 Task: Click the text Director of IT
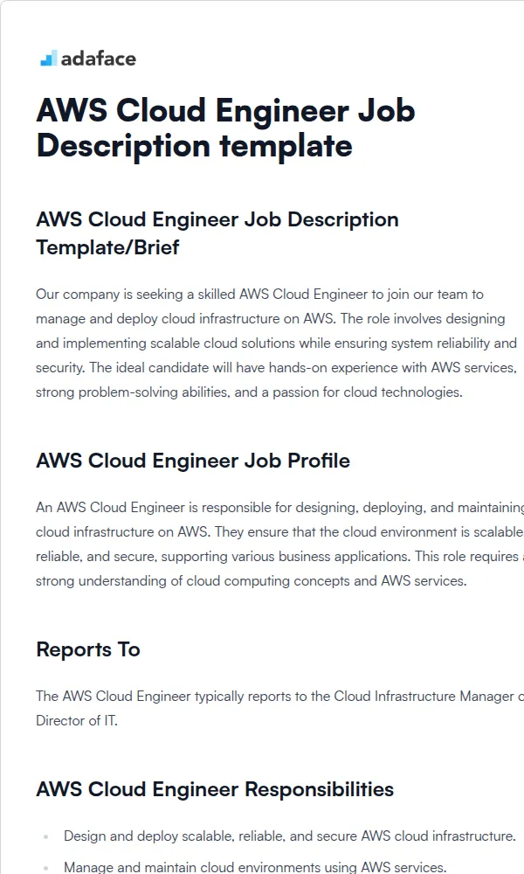(77, 721)
